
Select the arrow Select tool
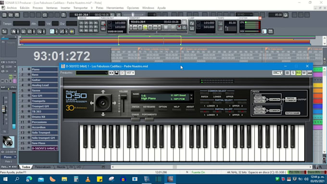[x=13, y=31]
